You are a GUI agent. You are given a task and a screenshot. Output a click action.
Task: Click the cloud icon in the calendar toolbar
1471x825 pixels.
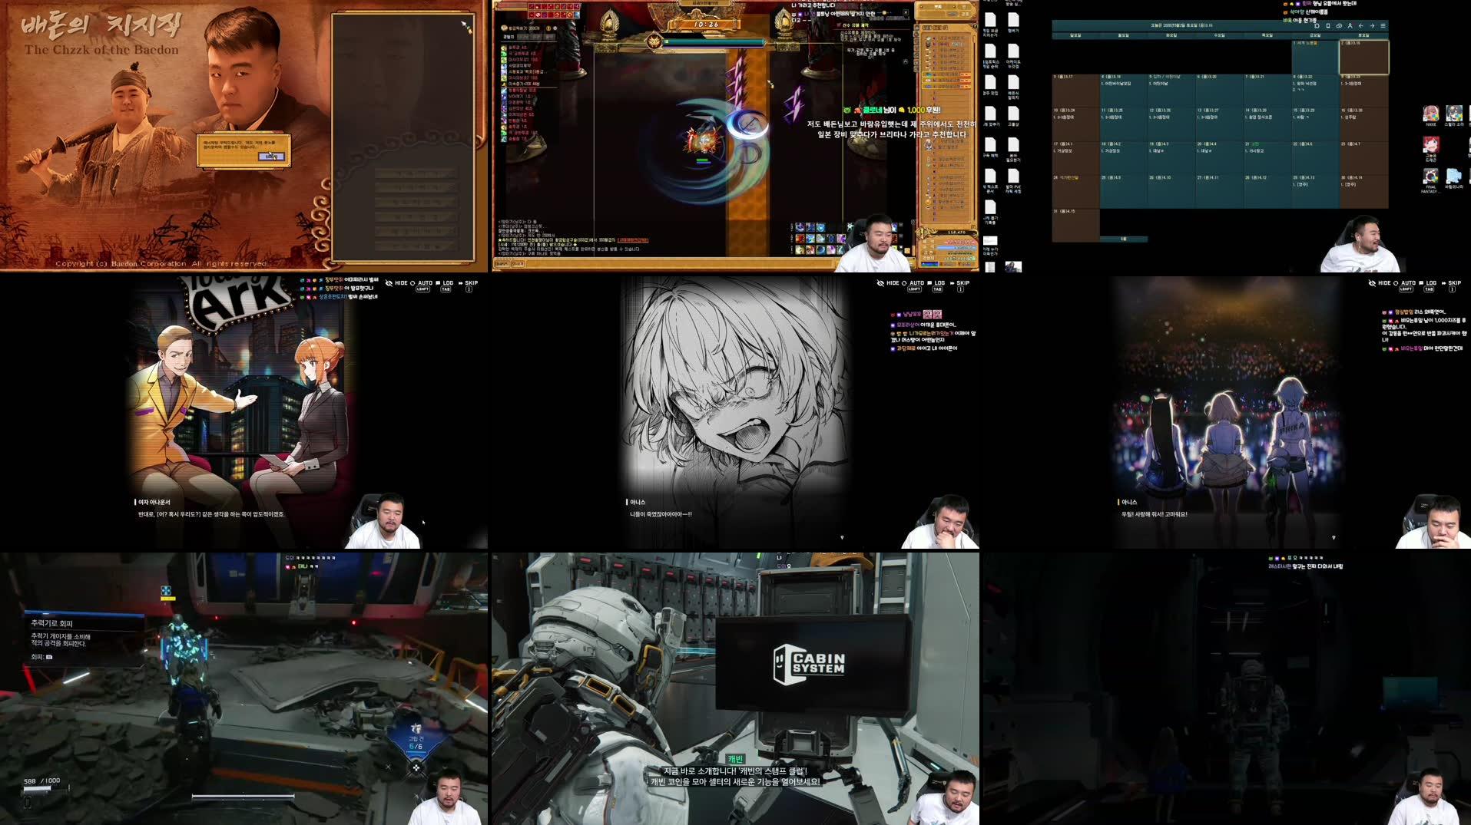coord(1339,25)
